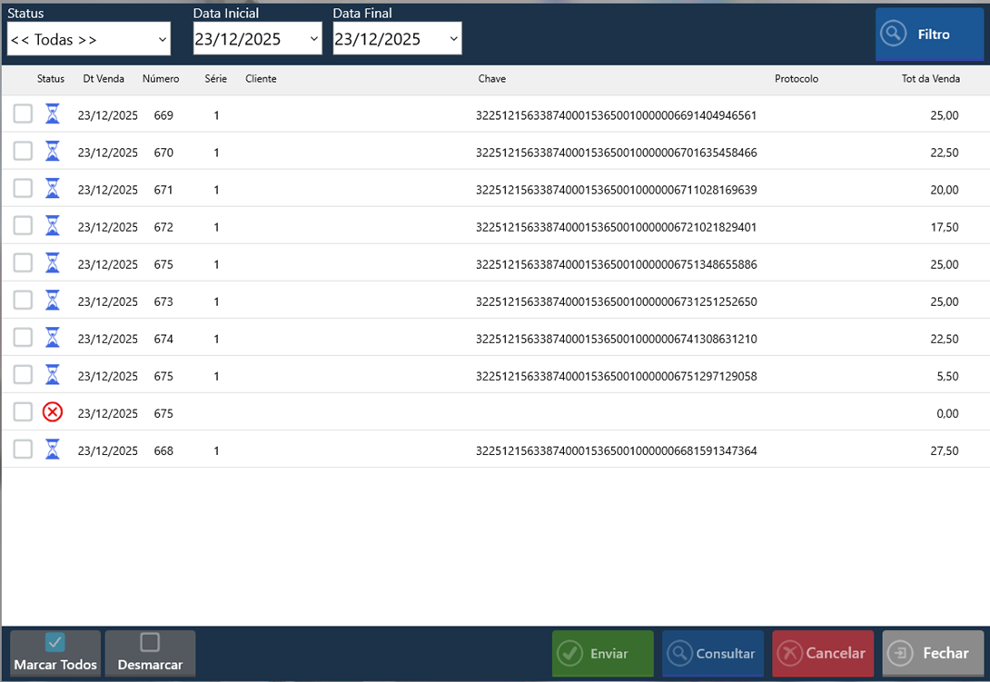The width and height of the screenshot is (990, 682).
Task: Expand the Data Inicial date picker
Action: point(314,39)
